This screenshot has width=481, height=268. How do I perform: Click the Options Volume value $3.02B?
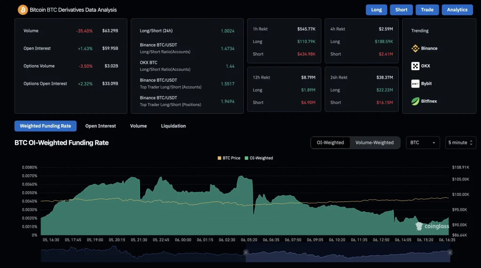(111, 66)
